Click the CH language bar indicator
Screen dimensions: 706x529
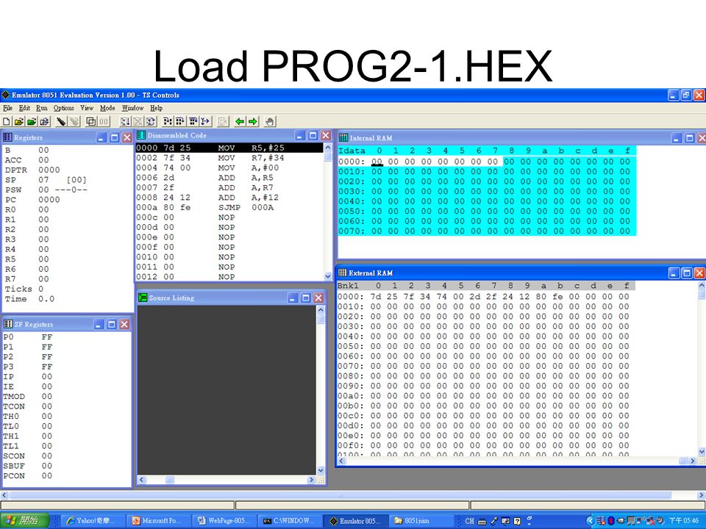(469, 521)
